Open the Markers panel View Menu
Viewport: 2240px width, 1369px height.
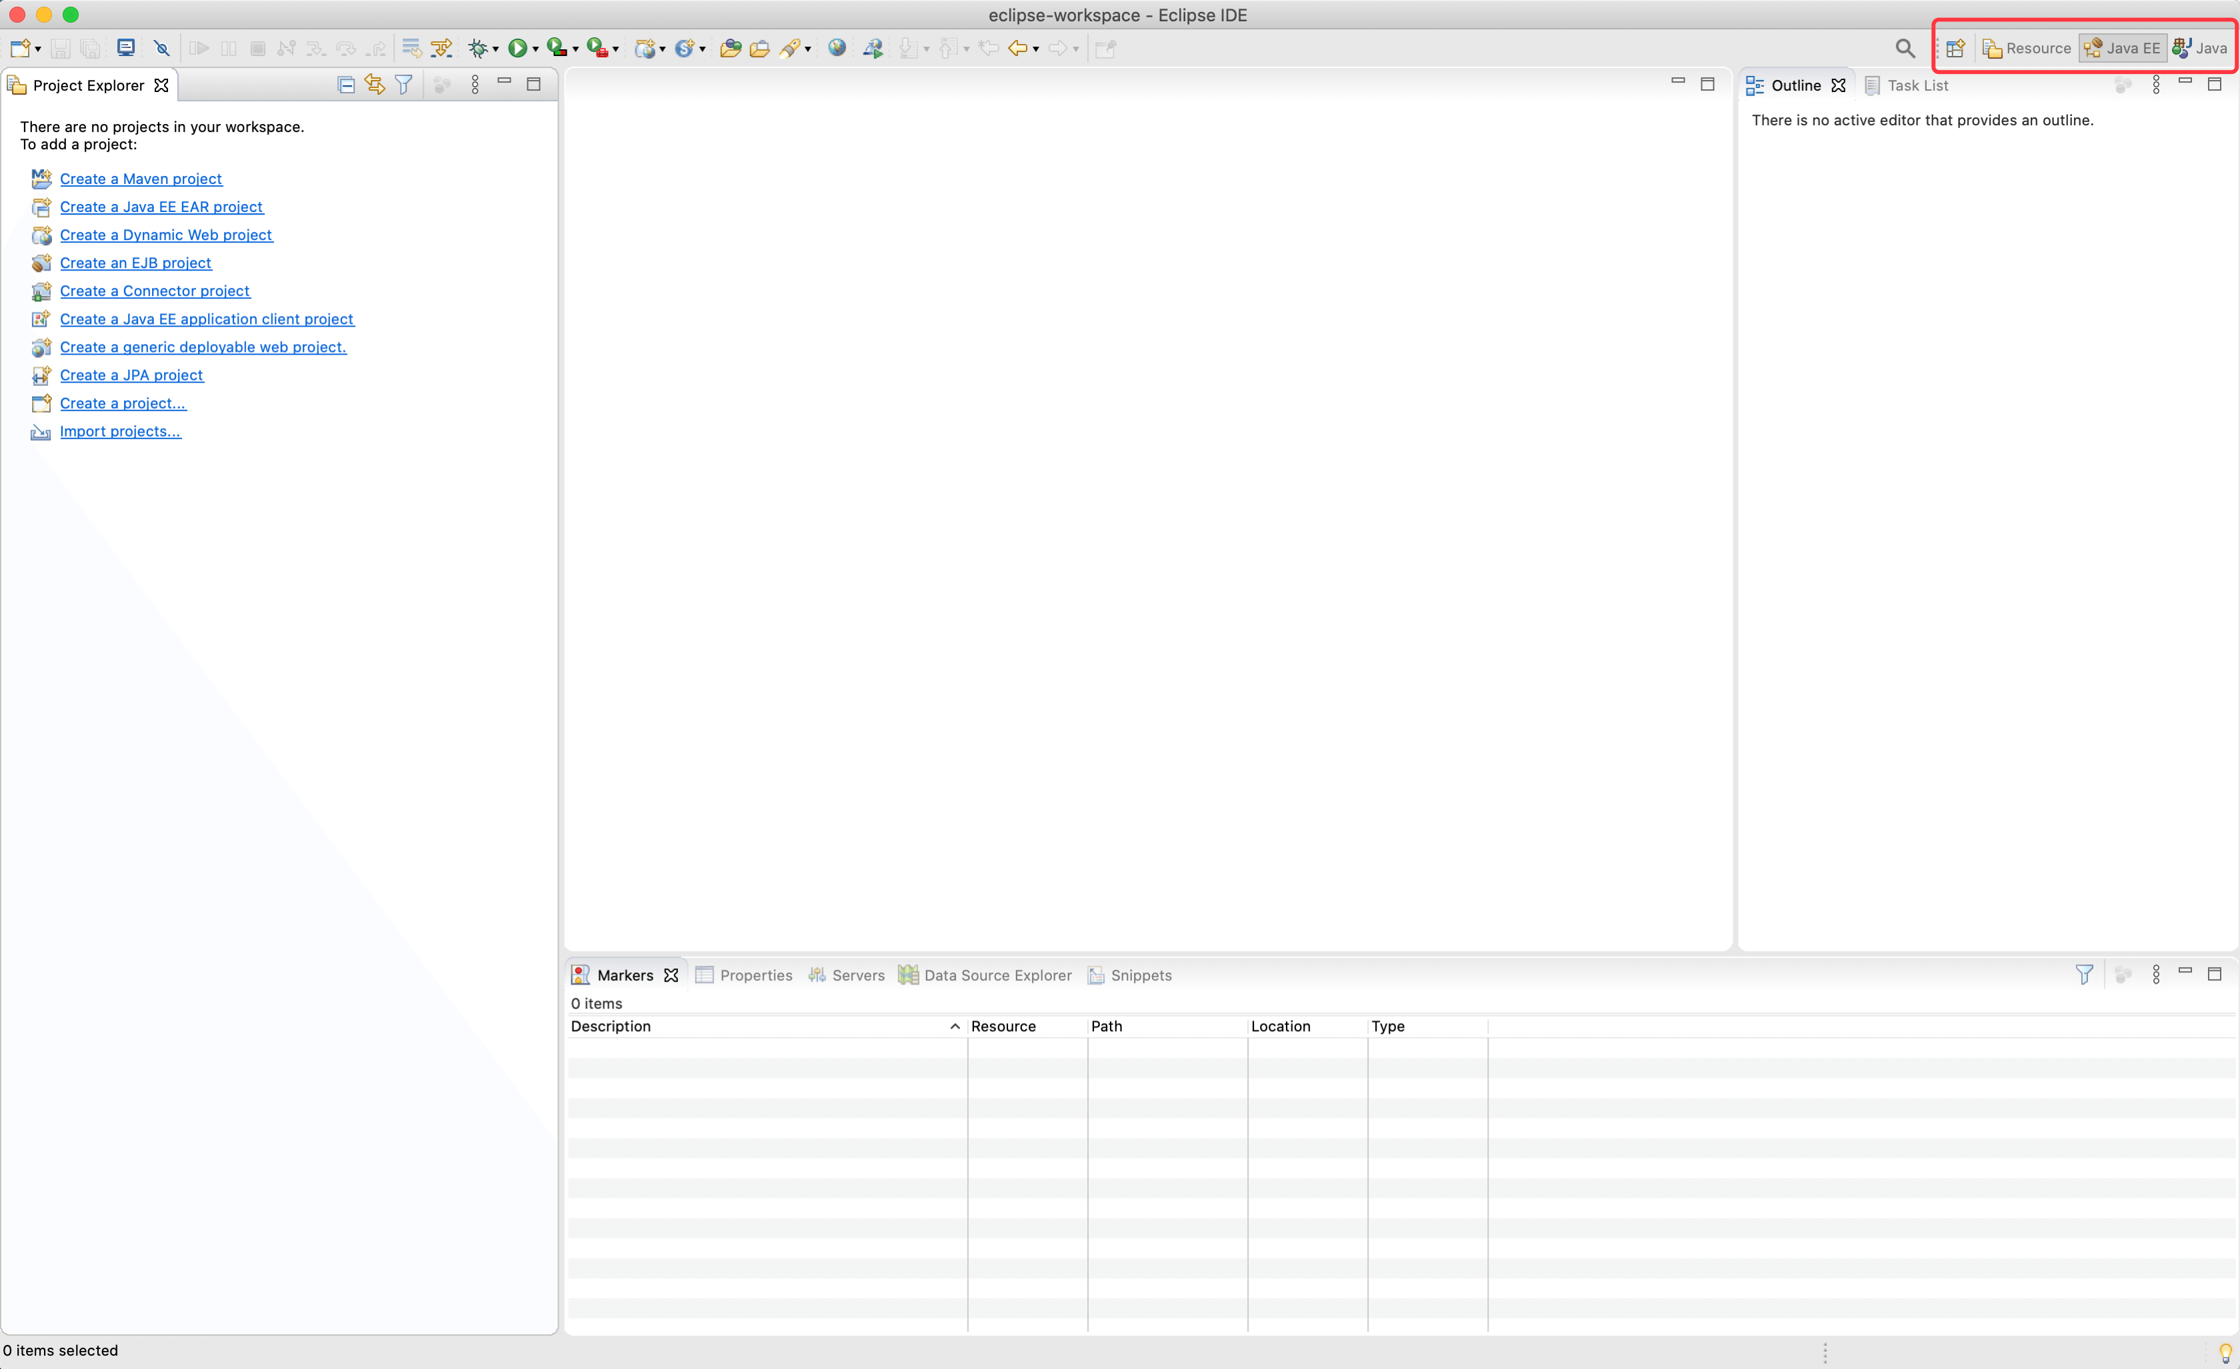2155,974
